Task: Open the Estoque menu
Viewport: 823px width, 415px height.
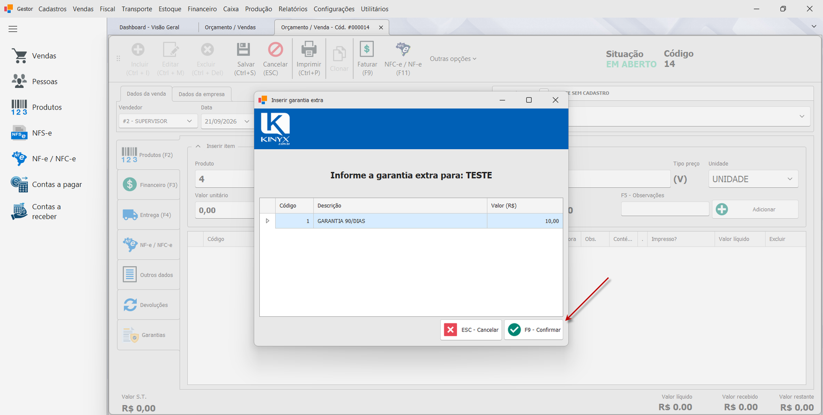Action: pos(170,9)
